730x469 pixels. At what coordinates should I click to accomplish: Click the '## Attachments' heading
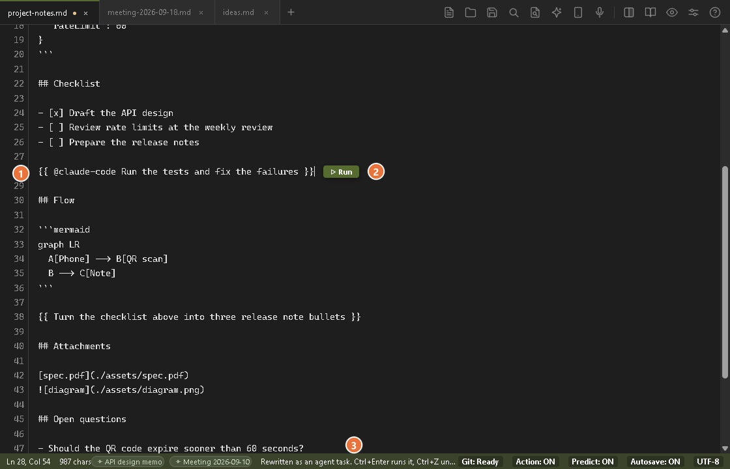[x=74, y=346]
